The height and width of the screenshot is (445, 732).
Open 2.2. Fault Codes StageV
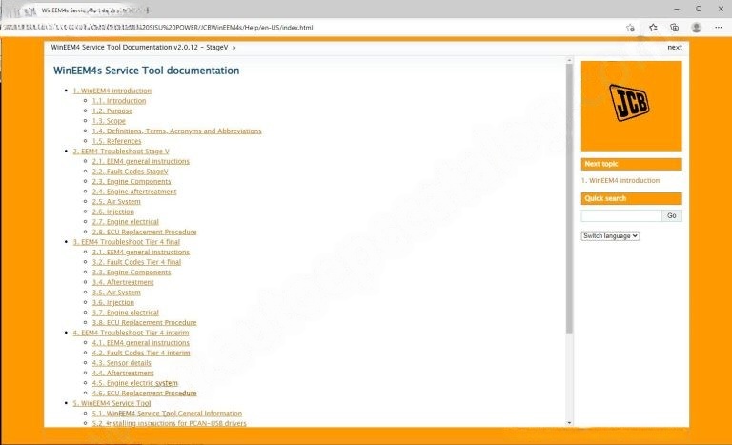pyautogui.click(x=130, y=172)
